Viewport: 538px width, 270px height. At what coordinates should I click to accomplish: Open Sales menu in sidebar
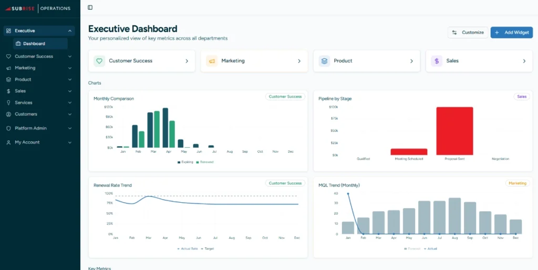tap(39, 91)
